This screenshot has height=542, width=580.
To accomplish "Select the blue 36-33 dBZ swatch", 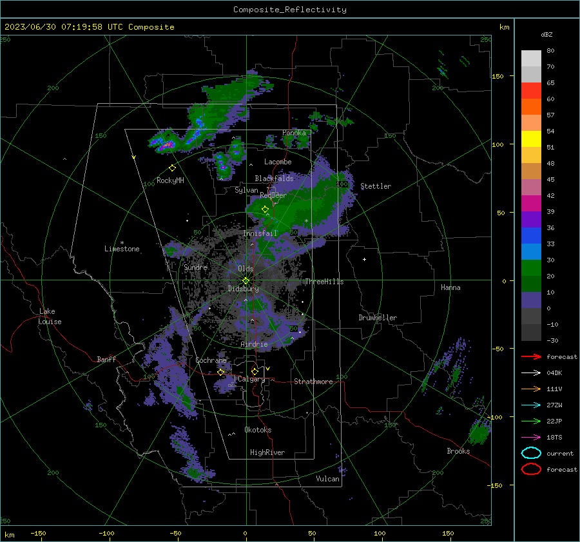I will click(531, 236).
